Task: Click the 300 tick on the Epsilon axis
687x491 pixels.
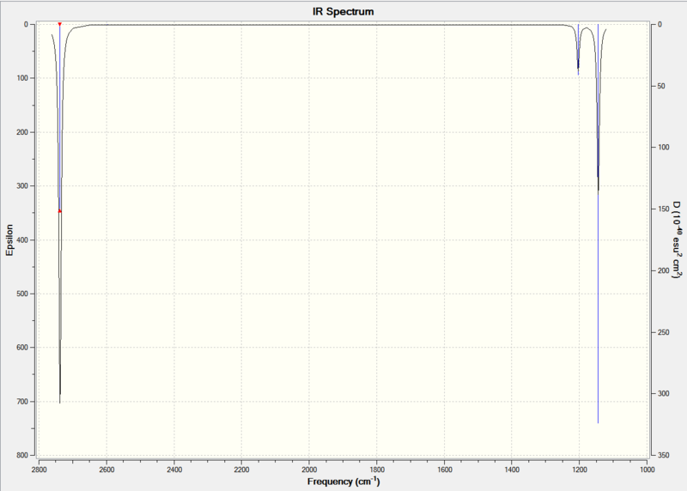Action: coord(23,185)
